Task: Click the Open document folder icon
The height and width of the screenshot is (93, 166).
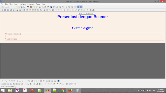Action: 22,7
